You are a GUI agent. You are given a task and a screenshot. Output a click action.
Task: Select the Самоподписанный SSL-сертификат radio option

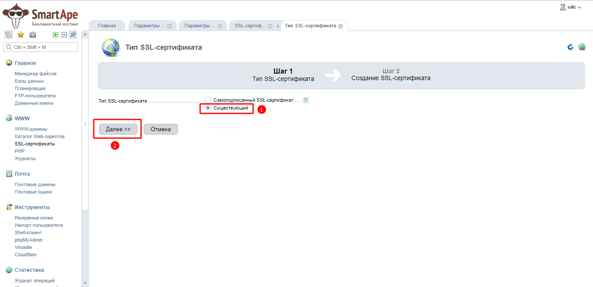(x=208, y=100)
